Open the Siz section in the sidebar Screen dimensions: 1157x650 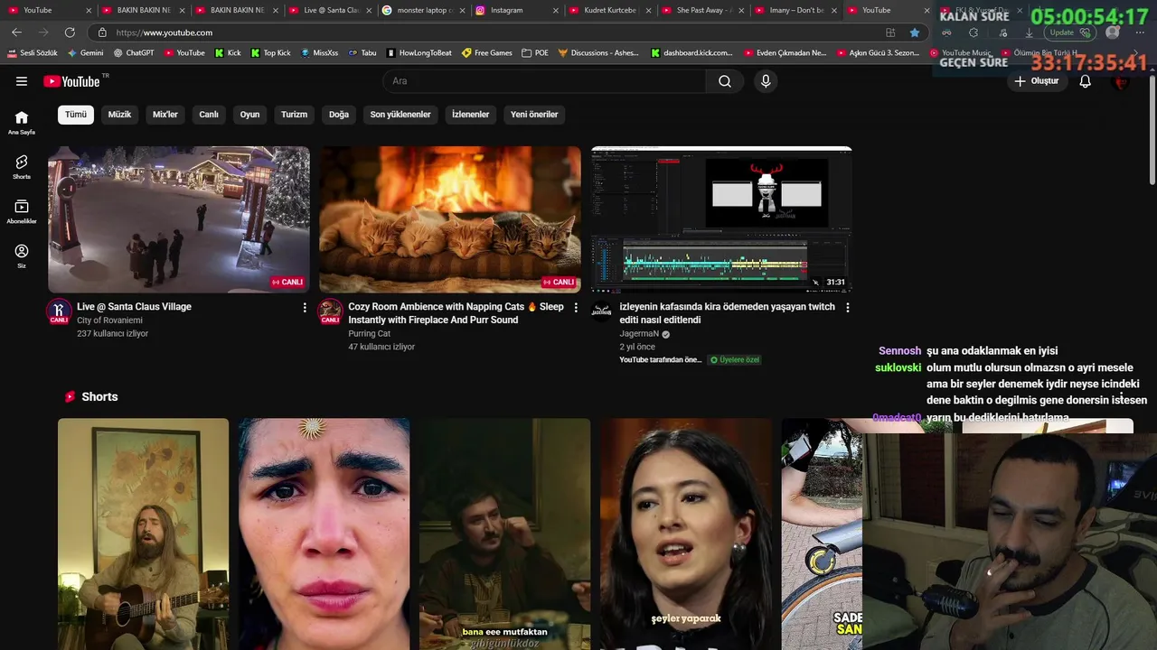pos(22,256)
